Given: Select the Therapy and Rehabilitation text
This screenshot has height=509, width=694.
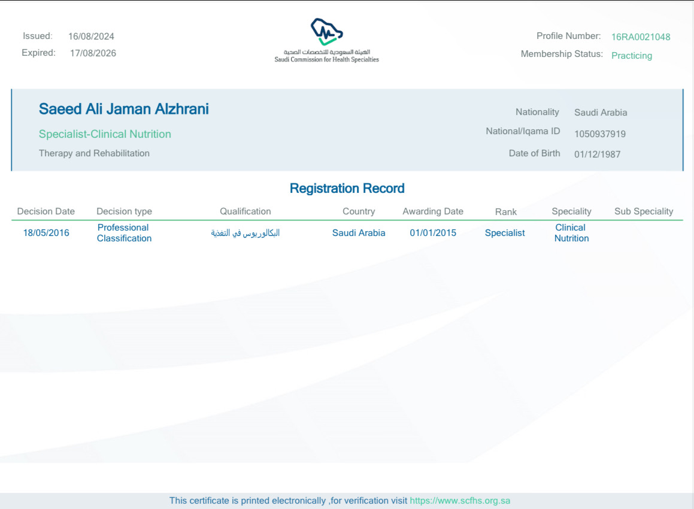Looking at the screenshot, I should (94, 153).
